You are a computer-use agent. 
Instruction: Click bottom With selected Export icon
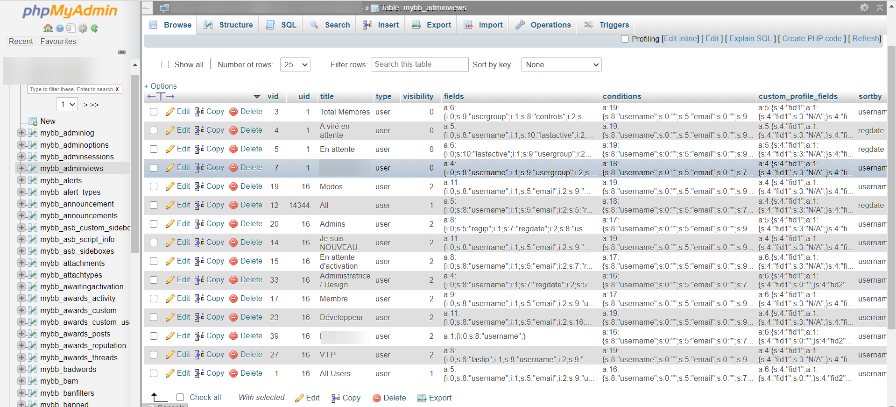click(422, 398)
